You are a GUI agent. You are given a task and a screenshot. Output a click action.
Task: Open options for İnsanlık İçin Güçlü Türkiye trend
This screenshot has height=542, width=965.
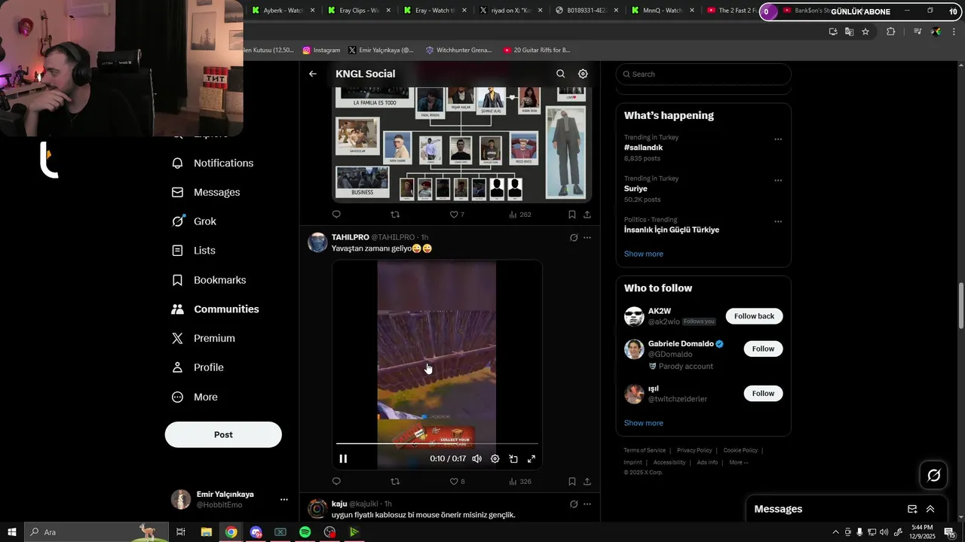point(778,222)
